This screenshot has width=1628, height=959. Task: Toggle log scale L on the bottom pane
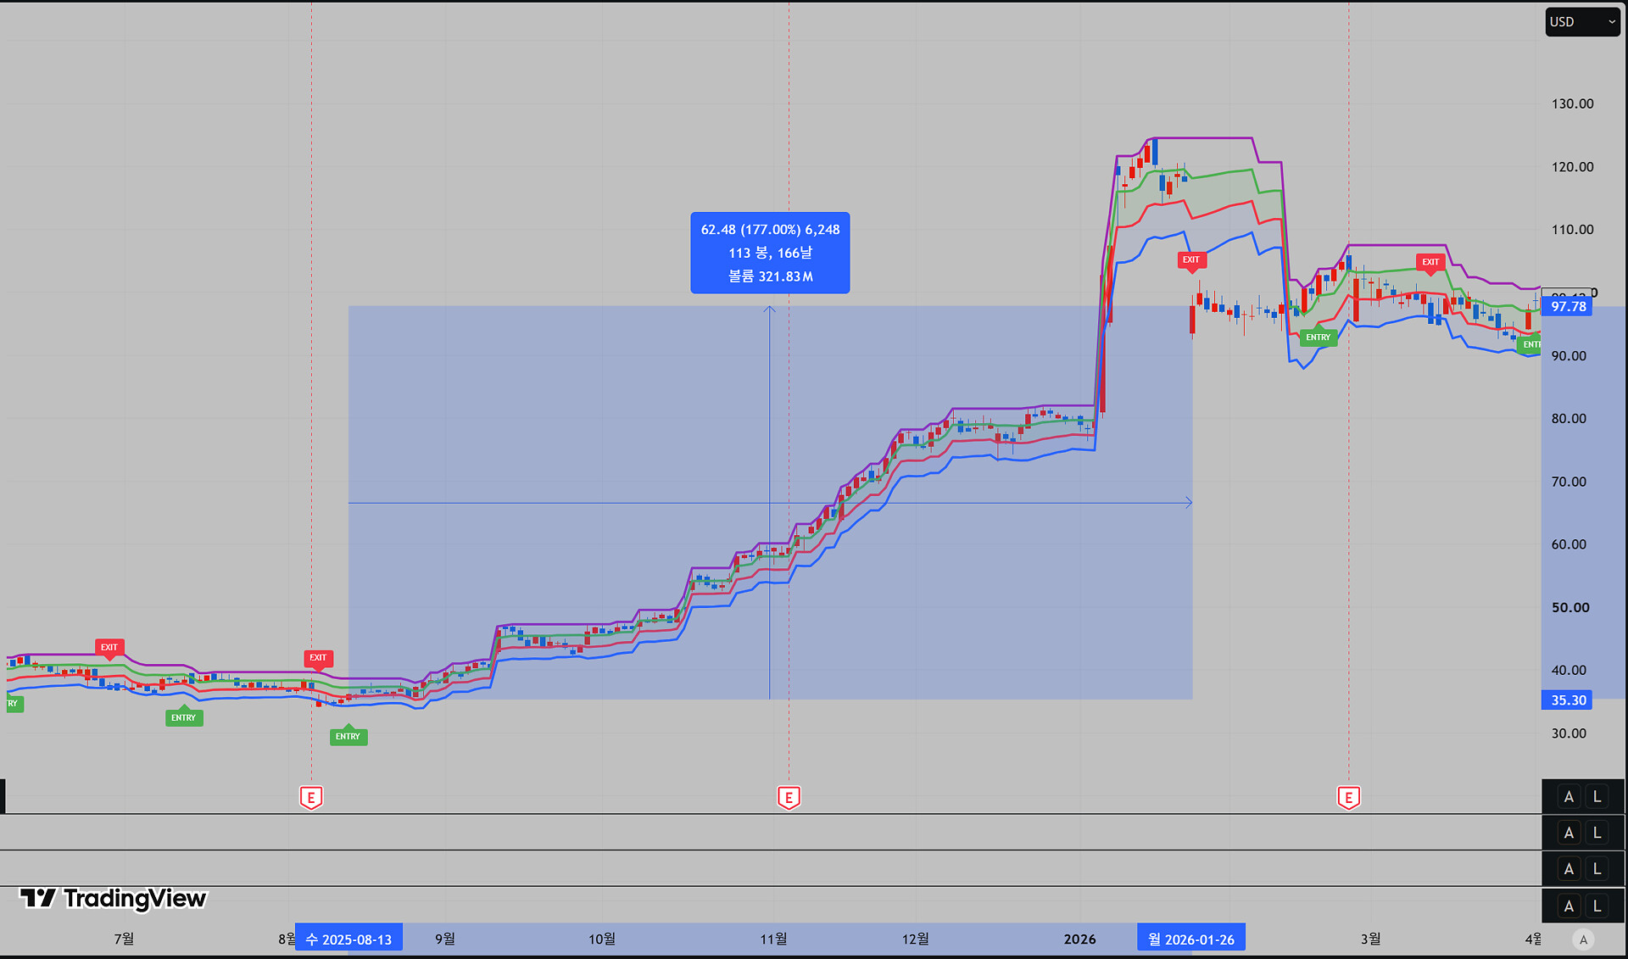click(1597, 906)
